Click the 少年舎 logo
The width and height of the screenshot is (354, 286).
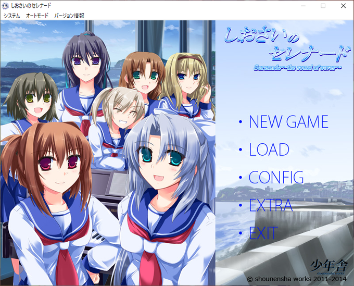pyautogui.click(x=328, y=266)
